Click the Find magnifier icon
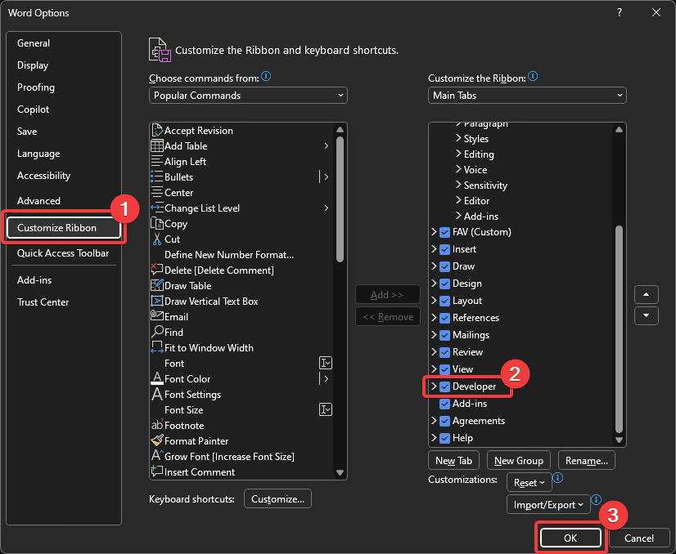 click(157, 332)
